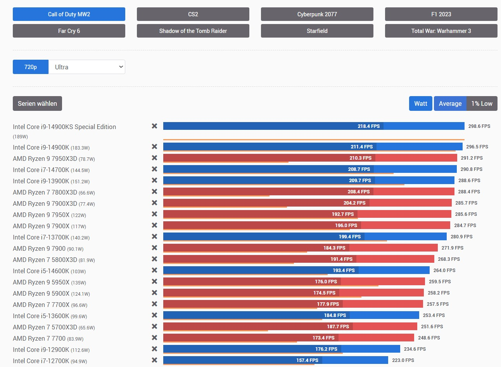Click the 184.8 FPS bar label

pos(335,315)
